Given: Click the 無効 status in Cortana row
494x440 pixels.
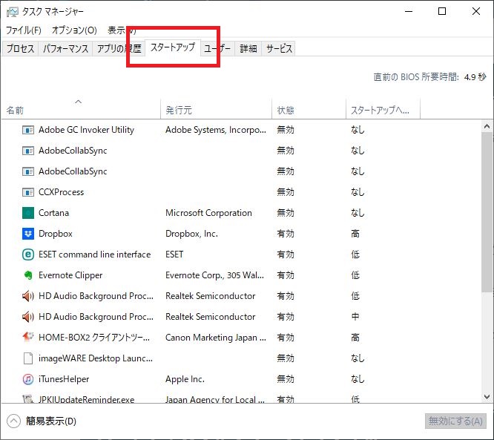Looking at the screenshot, I should tap(286, 213).
